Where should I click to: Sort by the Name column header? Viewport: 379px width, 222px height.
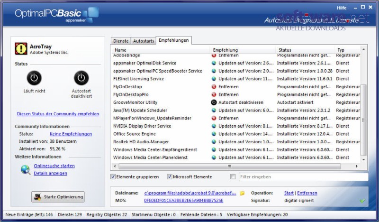coord(160,50)
